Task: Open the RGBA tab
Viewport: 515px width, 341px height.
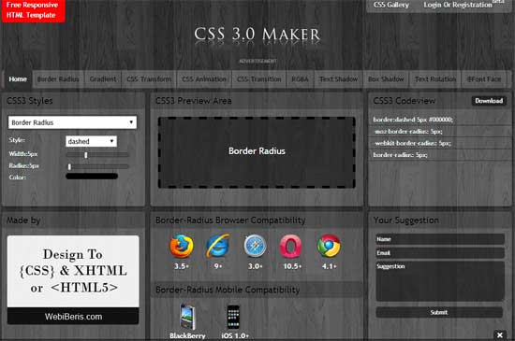Action: point(300,79)
